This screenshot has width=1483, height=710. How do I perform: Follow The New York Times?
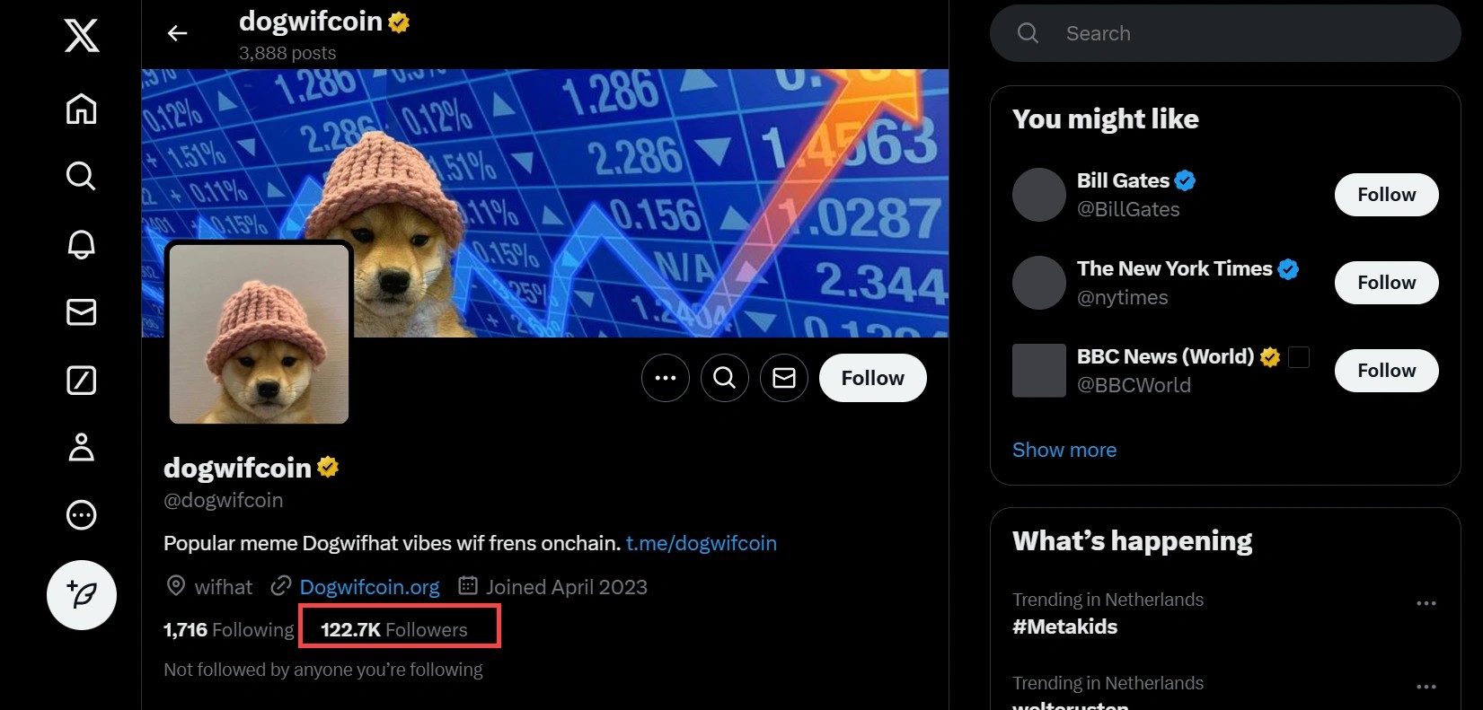(1386, 283)
